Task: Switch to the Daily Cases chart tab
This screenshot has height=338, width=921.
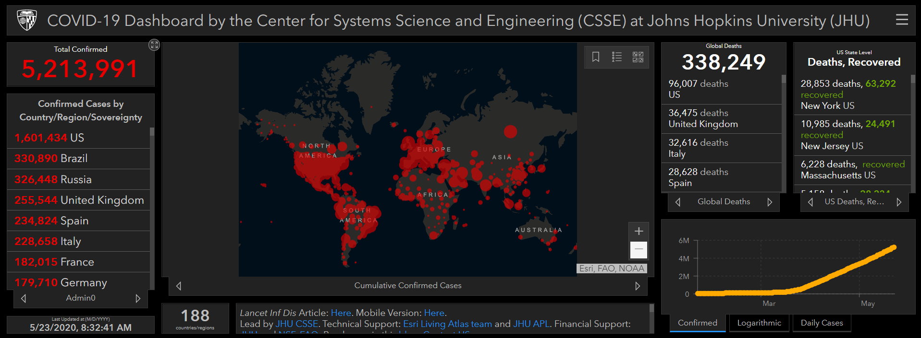Action: click(x=822, y=323)
